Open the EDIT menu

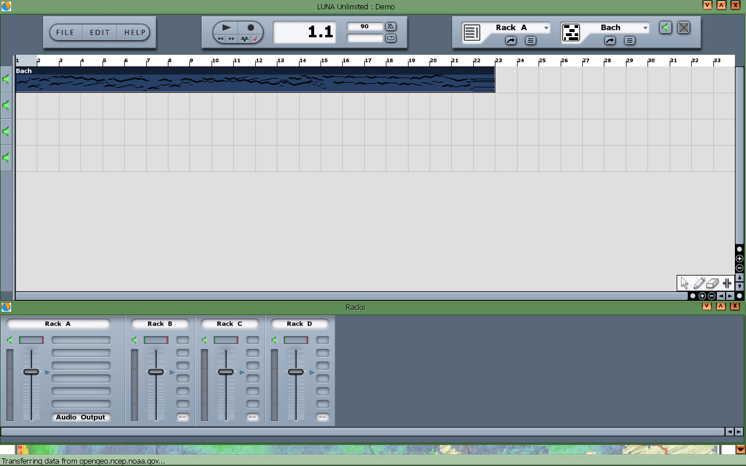(x=100, y=33)
